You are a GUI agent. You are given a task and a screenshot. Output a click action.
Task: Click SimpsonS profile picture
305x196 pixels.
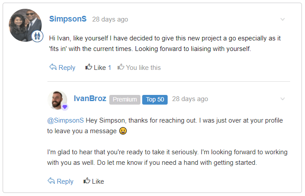pyautogui.click(x=25, y=25)
